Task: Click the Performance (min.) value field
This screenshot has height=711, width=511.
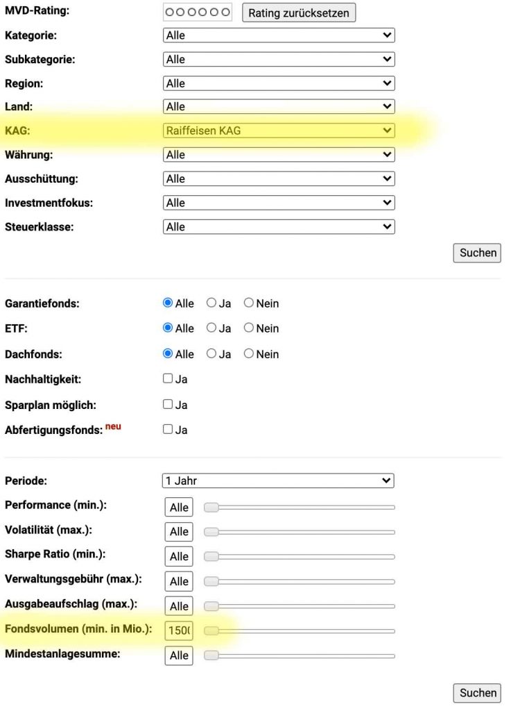Action: pos(179,508)
